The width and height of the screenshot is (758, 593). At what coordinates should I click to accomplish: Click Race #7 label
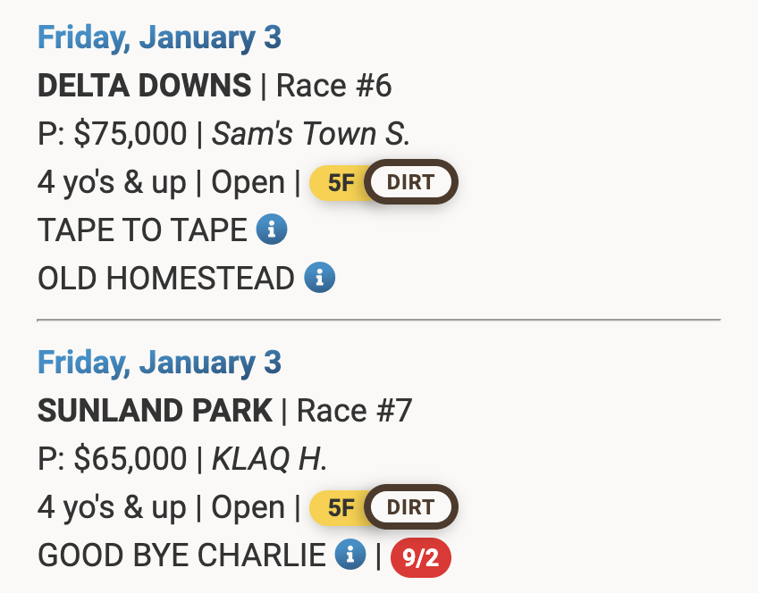pyautogui.click(x=355, y=411)
